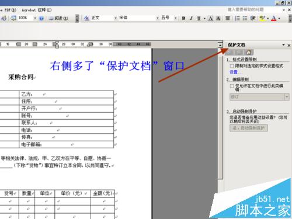Viewport: 292px width, 219px height.
Task: Apply character border icon
Action: [x=210, y=18]
